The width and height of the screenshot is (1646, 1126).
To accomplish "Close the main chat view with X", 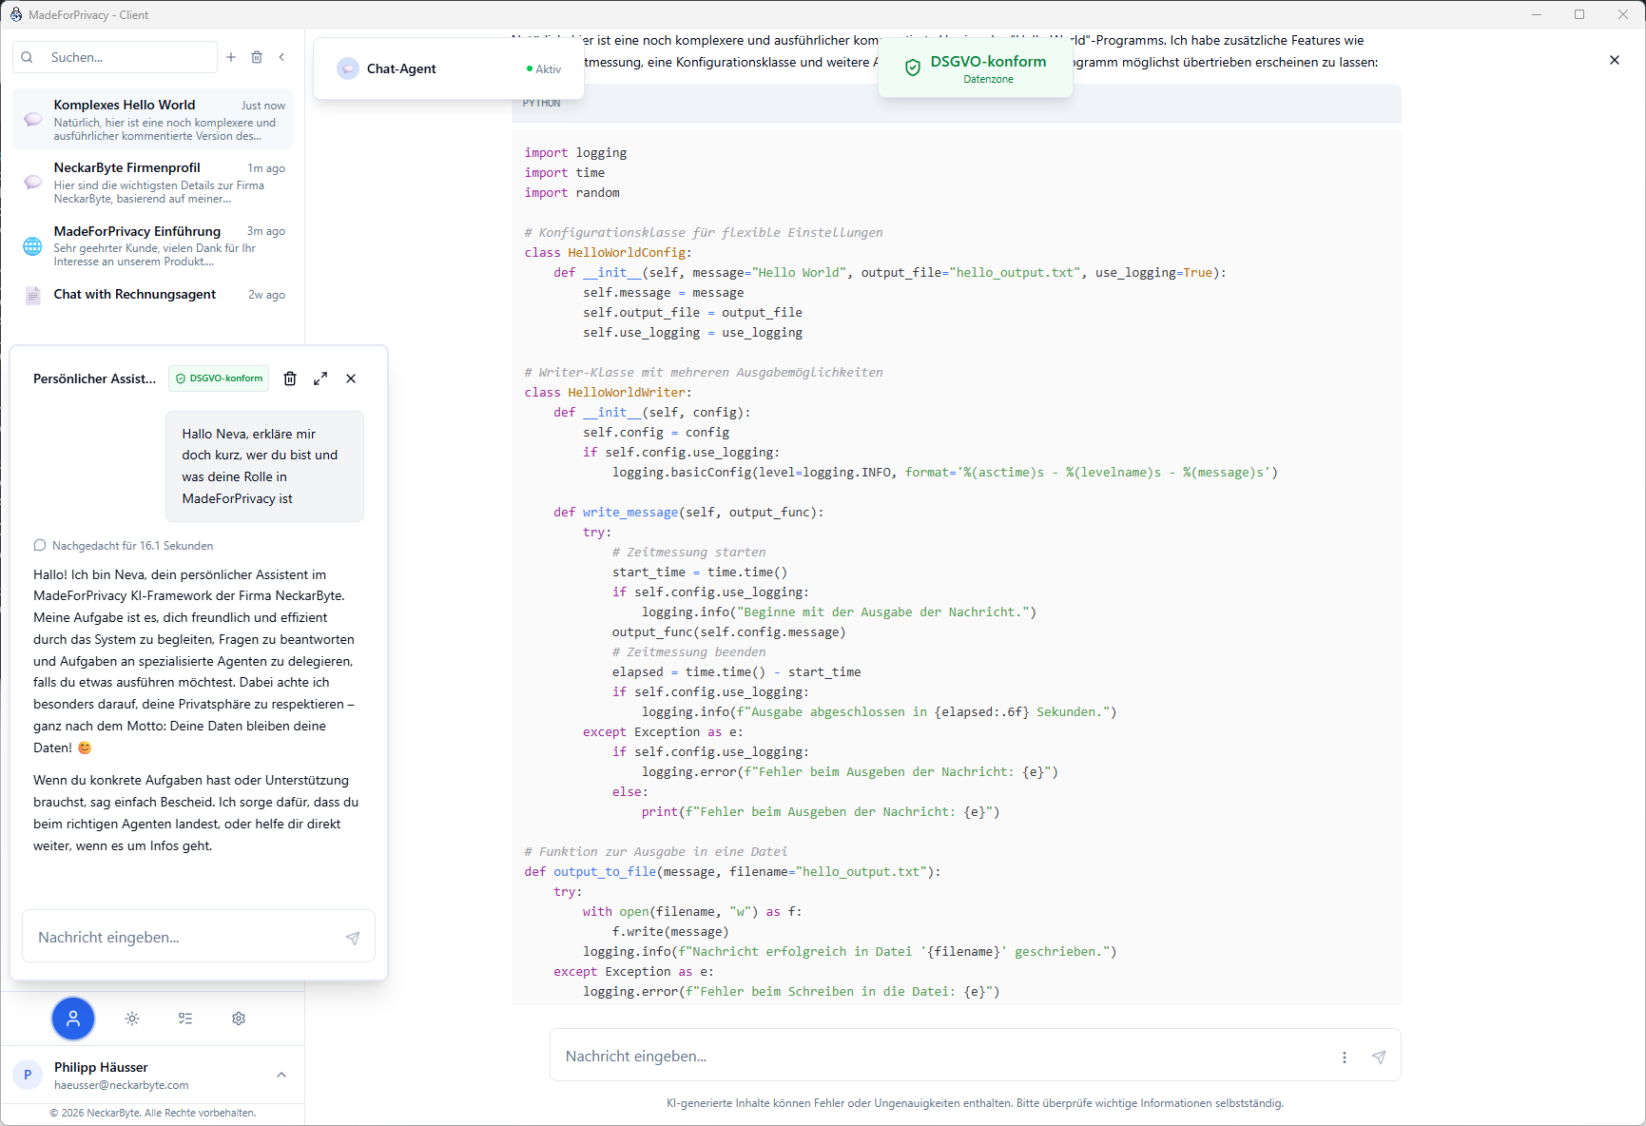I will 1614,60.
